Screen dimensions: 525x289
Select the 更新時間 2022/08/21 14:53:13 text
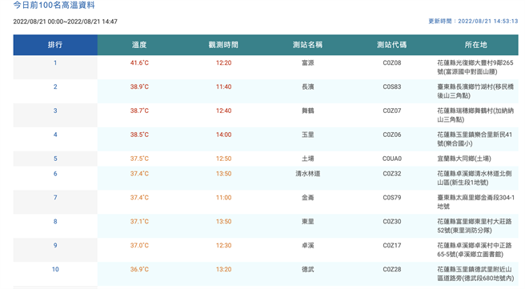(x=473, y=21)
